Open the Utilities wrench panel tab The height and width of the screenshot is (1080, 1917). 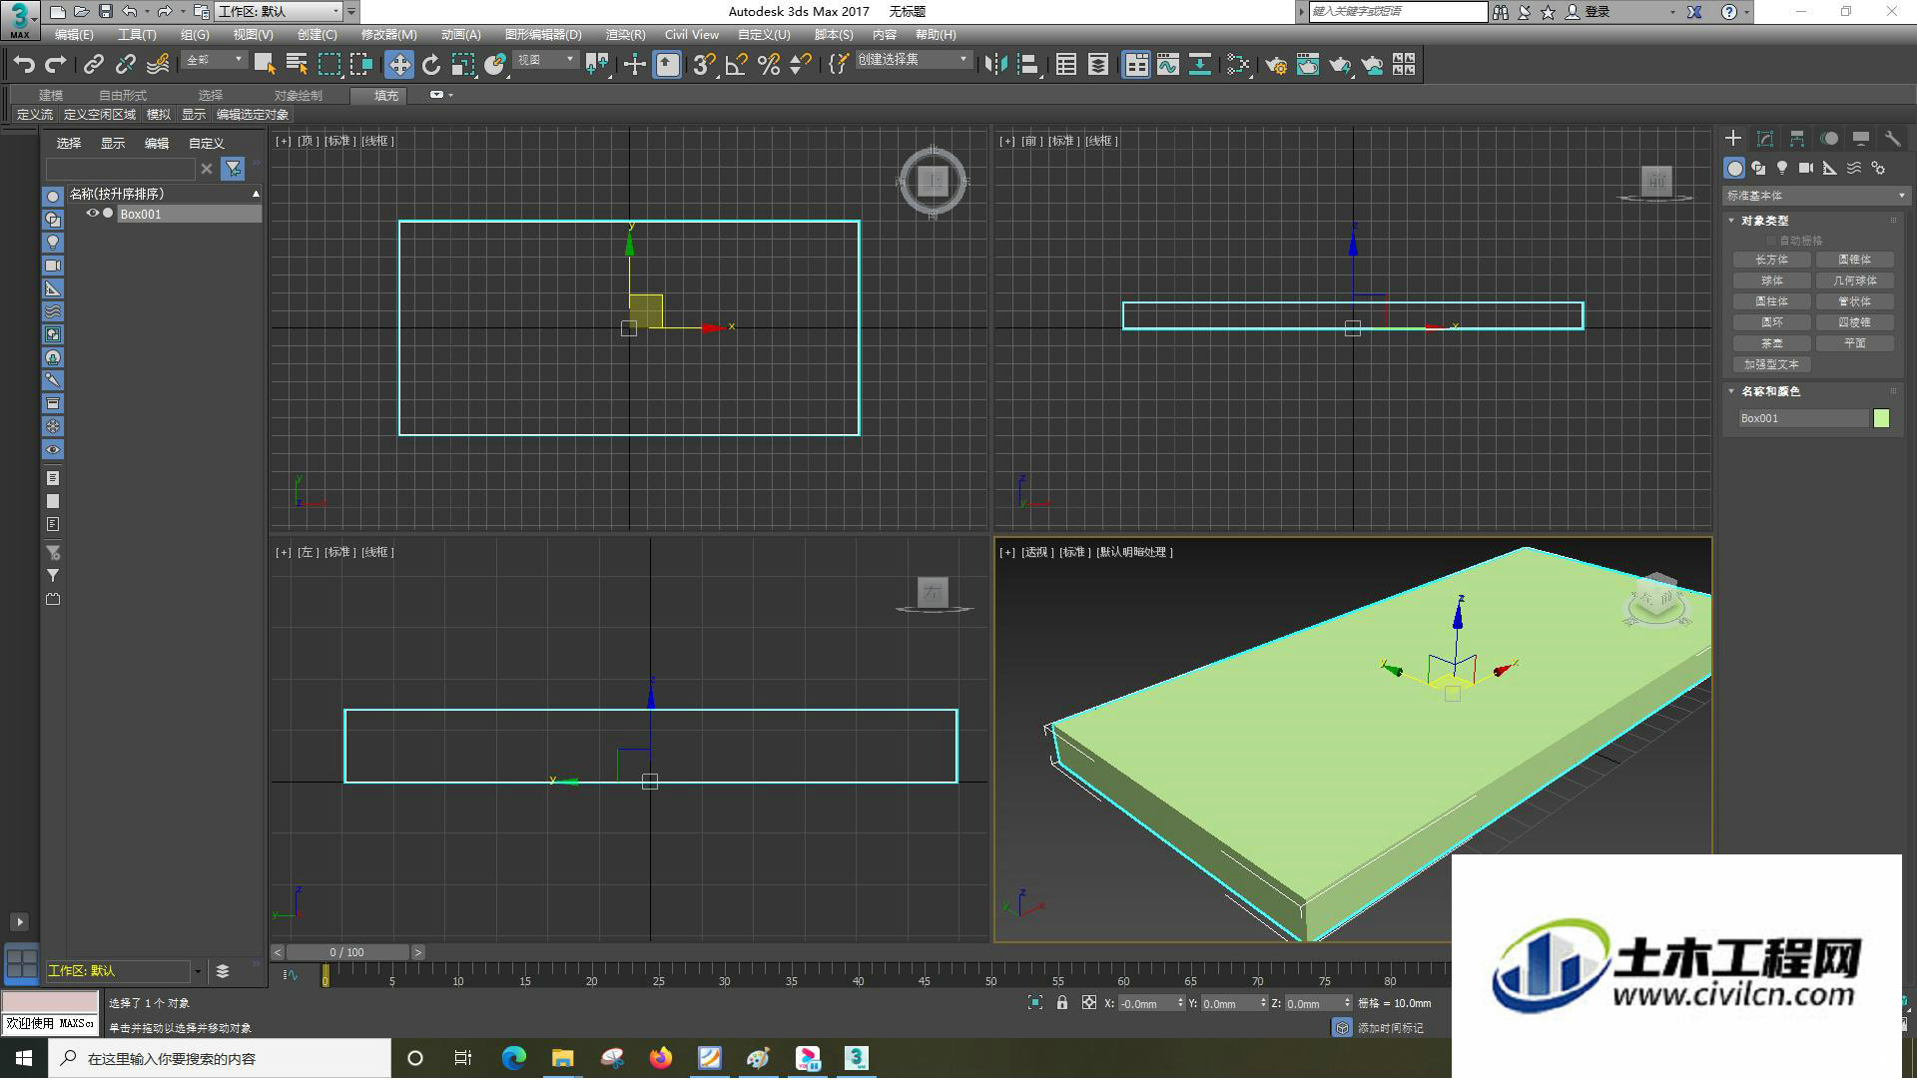tap(1892, 139)
